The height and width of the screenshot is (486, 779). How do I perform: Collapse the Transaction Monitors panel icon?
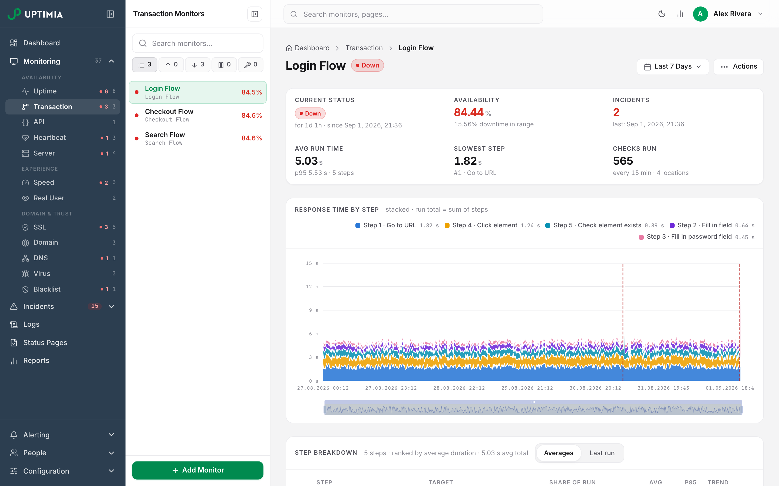point(255,14)
